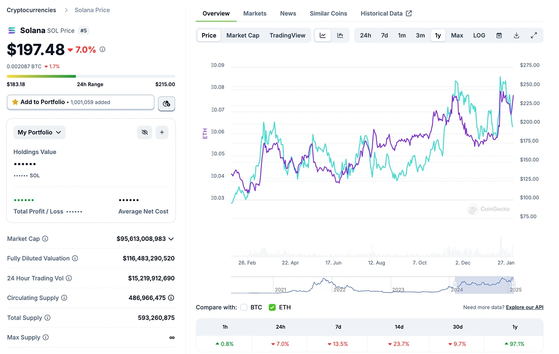Open the My Portfolio dropdown
Image resolution: width=559 pixels, height=354 pixels.
click(x=40, y=132)
